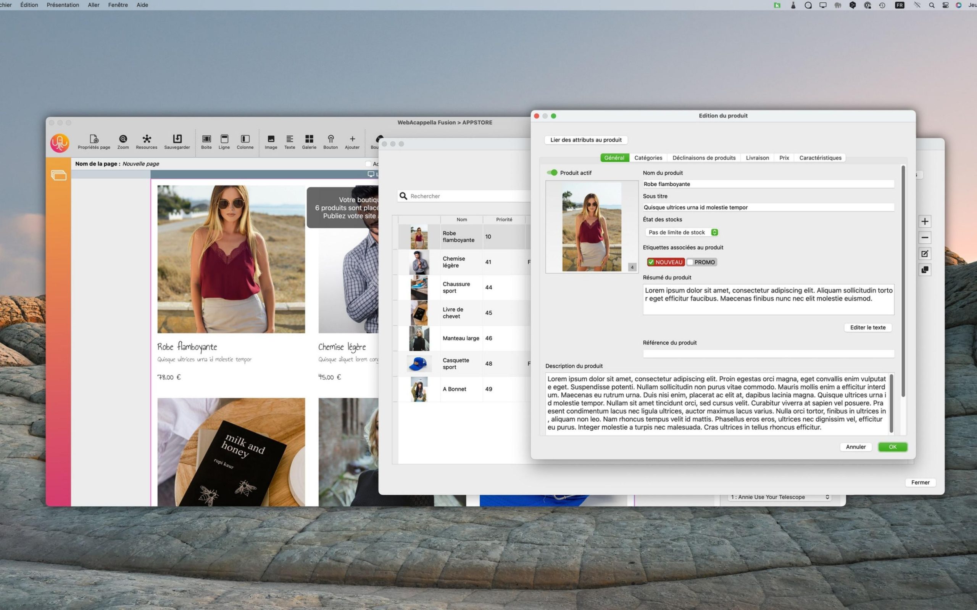Screen dimensions: 977x610
Task: Switch to the Prix tab
Action: 784,157
